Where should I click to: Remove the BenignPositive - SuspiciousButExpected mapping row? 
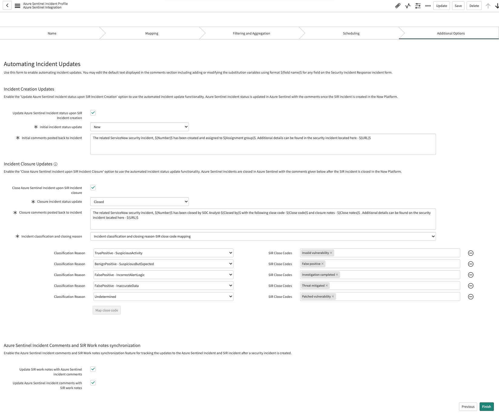pos(471,264)
